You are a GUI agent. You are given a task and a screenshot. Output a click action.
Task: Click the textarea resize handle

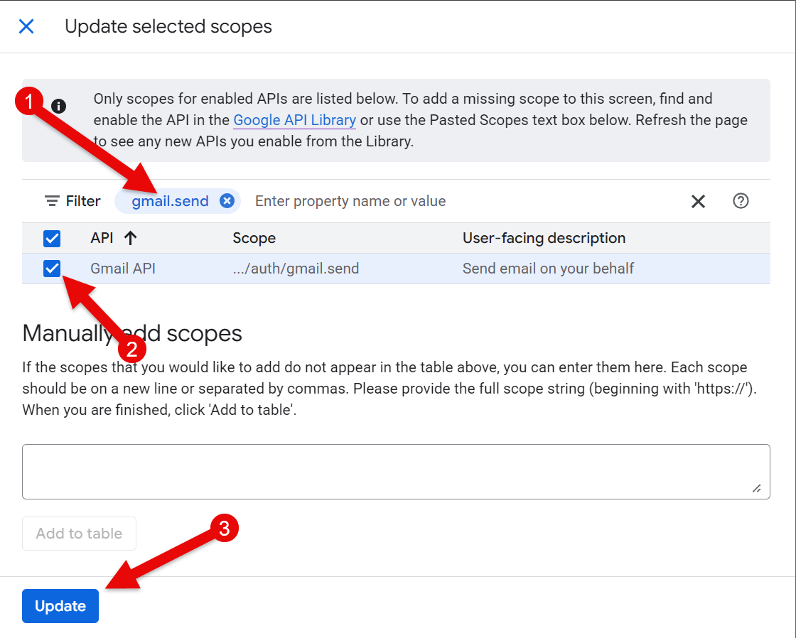(x=757, y=488)
